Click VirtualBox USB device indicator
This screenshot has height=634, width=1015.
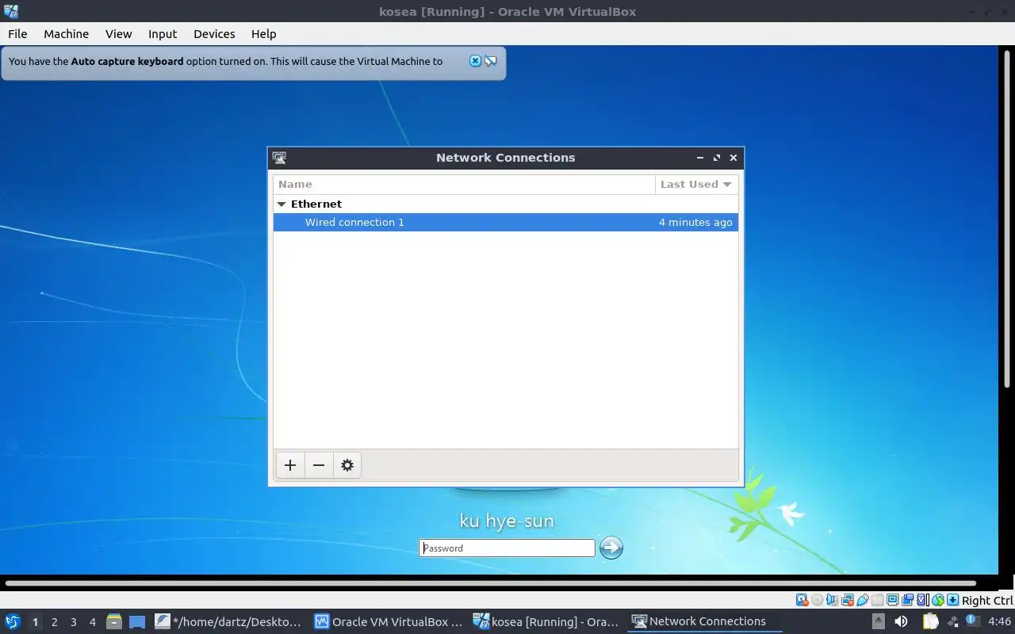tap(863, 600)
